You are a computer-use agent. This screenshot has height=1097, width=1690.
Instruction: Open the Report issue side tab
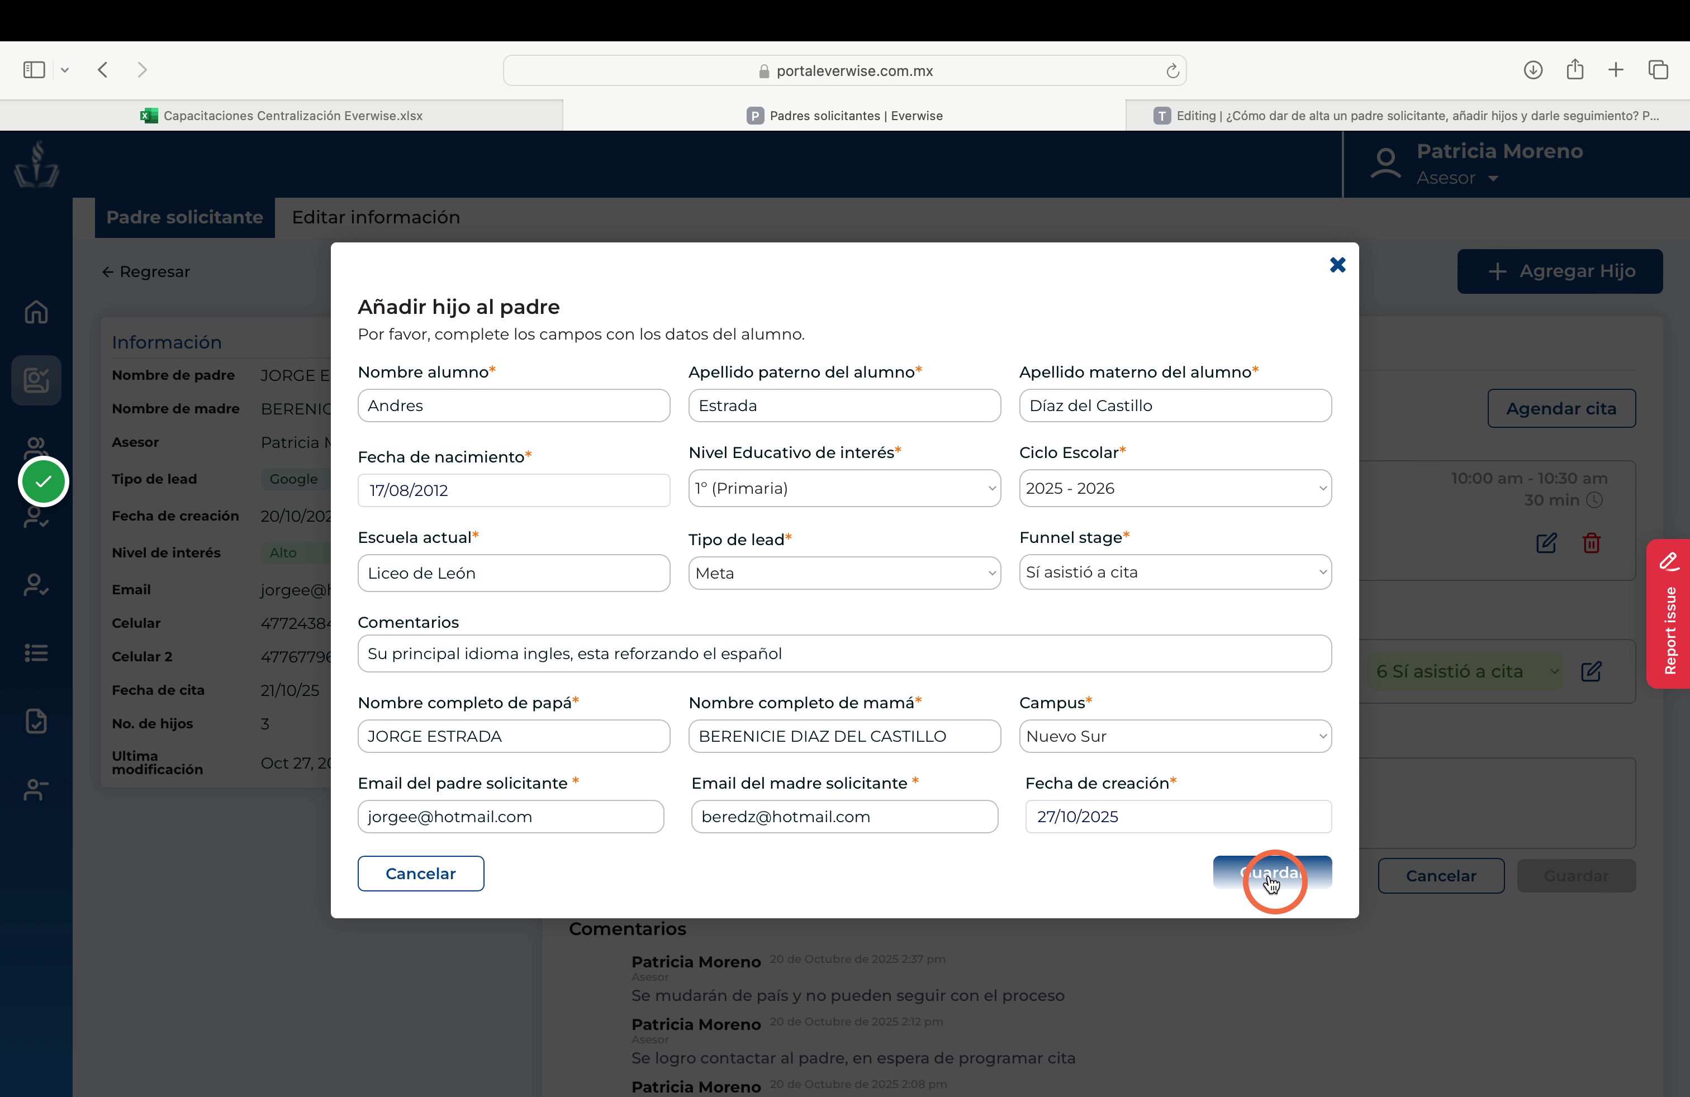pyautogui.click(x=1669, y=614)
